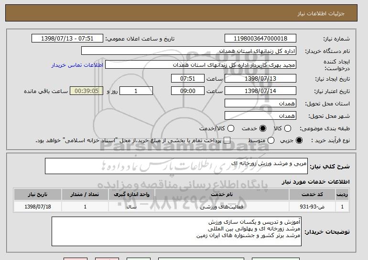Click the اطلاعات خدمات مورد نیاز heading
Image resolution: width=368 pixels, height=260 pixels.
(315, 182)
